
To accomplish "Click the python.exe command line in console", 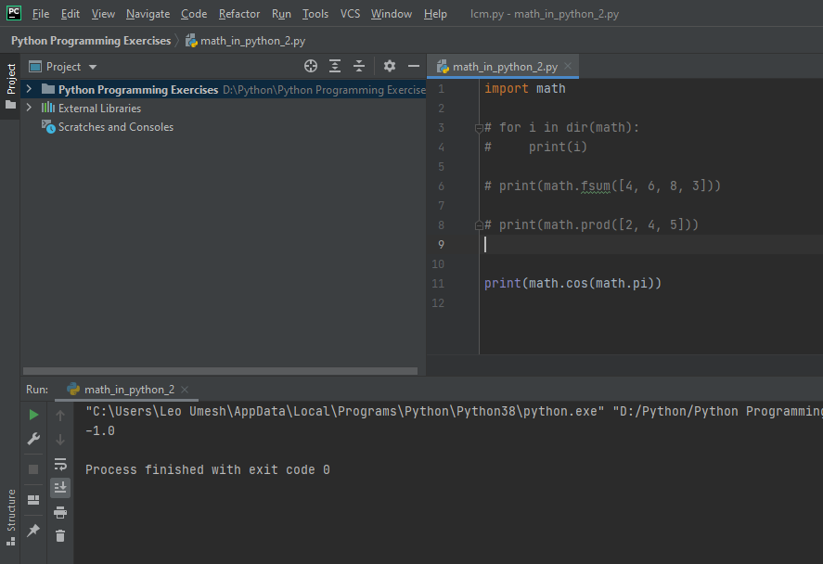I will coord(454,411).
